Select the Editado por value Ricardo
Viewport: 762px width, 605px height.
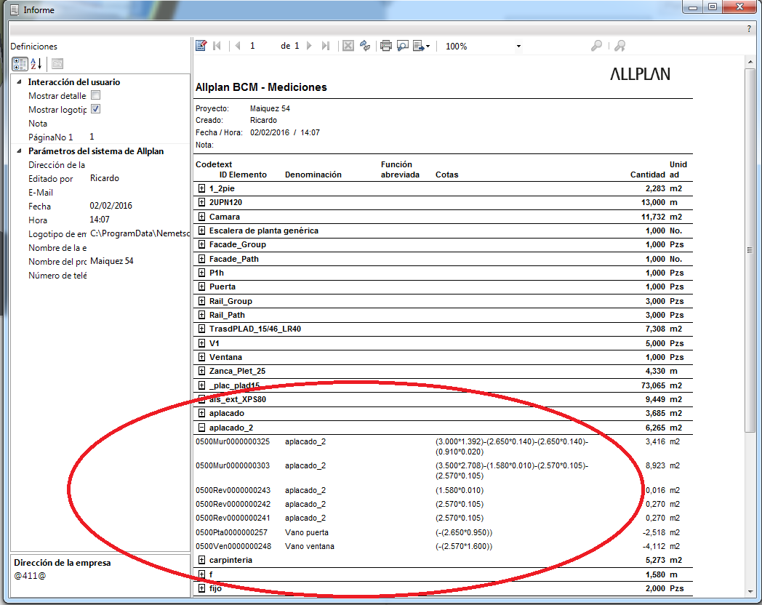[x=105, y=178]
